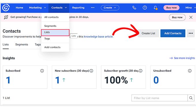Open the phone support icon
The height and width of the screenshot is (108, 196).
(x=134, y=8)
